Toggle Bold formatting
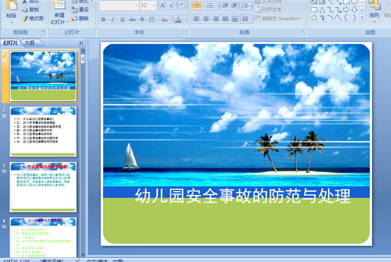Image resolution: width=391 pixels, height=262 pixels. tap(103, 20)
